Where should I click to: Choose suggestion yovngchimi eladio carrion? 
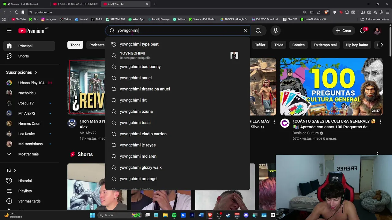coord(178,134)
